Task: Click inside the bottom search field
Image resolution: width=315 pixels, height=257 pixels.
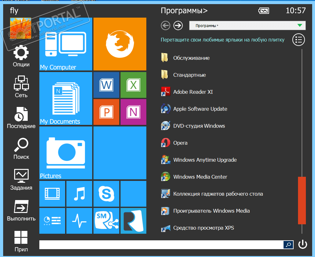Action: pos(161,244)
